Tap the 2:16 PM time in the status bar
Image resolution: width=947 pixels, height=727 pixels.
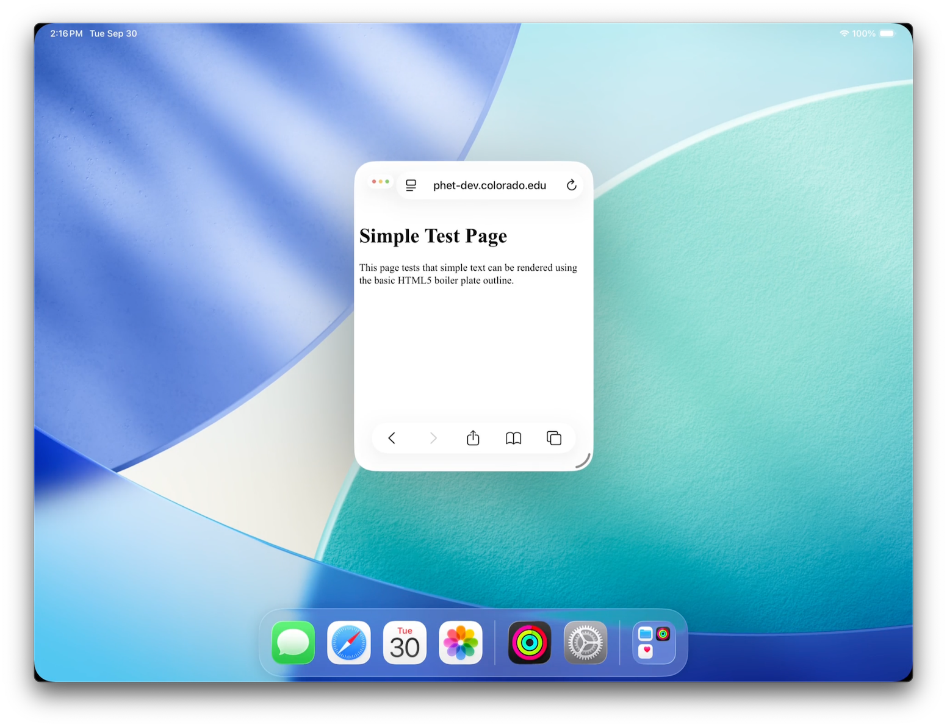pyautogui.click(x=66, y=34)
